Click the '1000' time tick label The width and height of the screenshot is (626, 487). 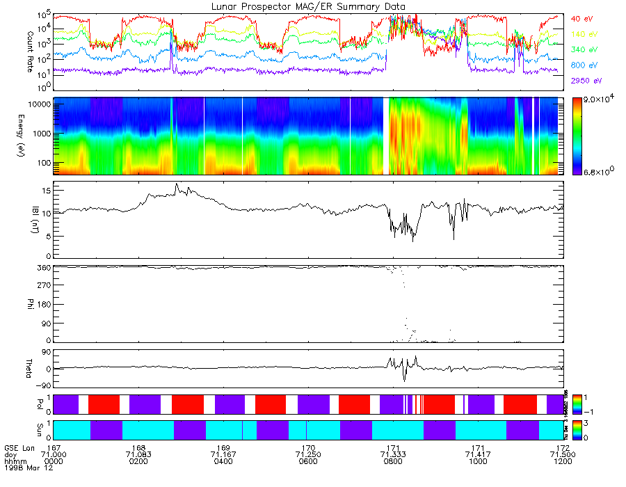pyautogui.click(x=478, y=461)
